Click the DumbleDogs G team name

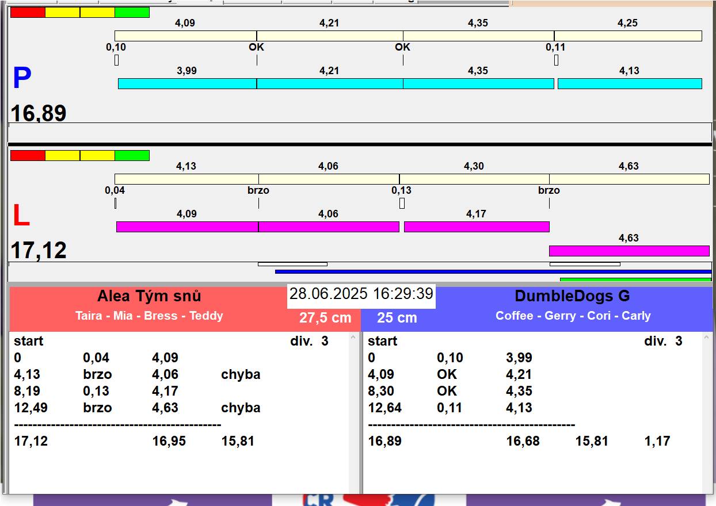click(572, 296)
